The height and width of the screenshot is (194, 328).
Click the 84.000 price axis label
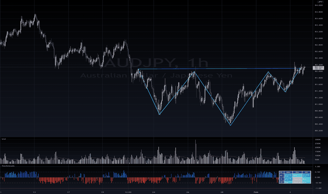[318, 5]
